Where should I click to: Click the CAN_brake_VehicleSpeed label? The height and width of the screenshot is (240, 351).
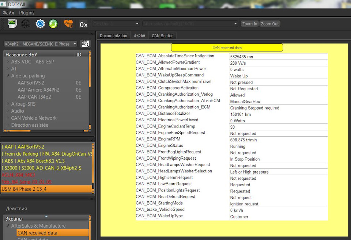point(160,209)
